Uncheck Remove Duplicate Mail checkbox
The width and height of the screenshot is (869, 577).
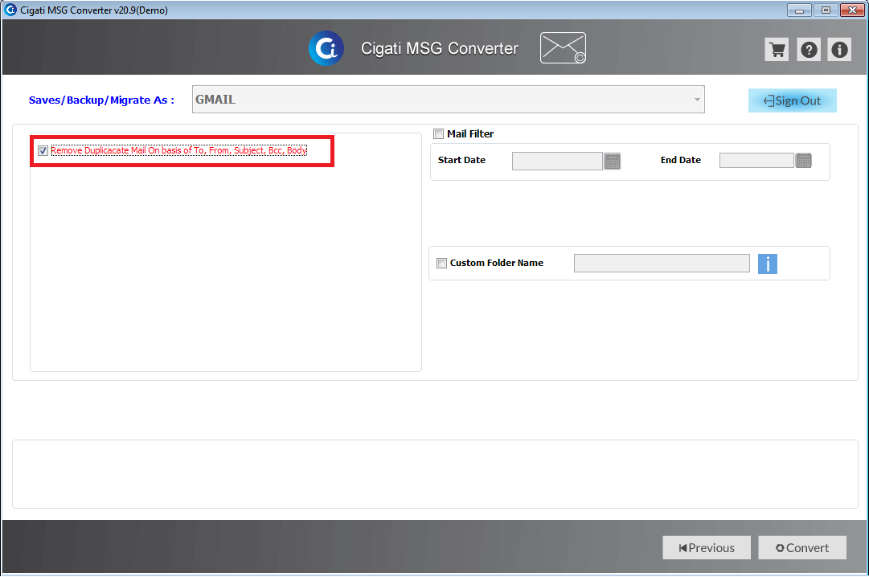point(43,151)
